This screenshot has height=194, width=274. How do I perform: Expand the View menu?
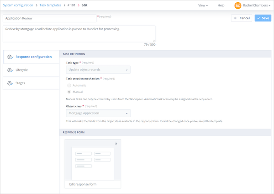tap(203, 5)
